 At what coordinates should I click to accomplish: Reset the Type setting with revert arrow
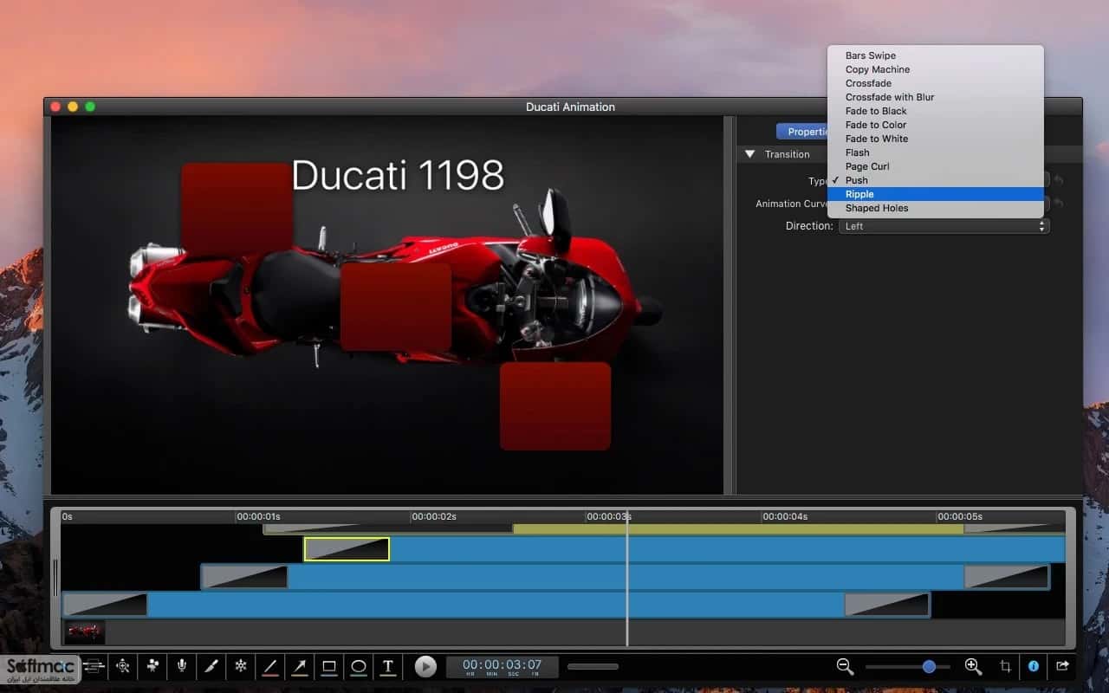[x=1059, y=180]
